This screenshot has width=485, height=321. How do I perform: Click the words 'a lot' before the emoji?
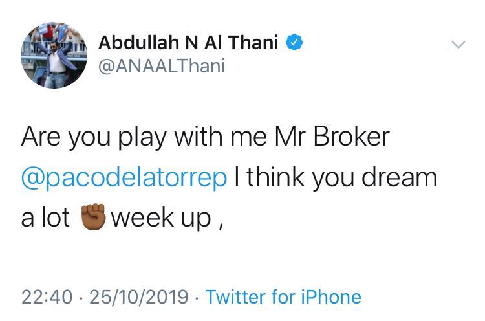click(45, 217)
